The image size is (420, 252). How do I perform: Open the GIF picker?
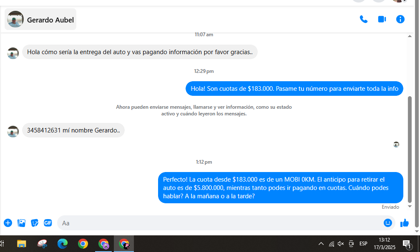48,223
